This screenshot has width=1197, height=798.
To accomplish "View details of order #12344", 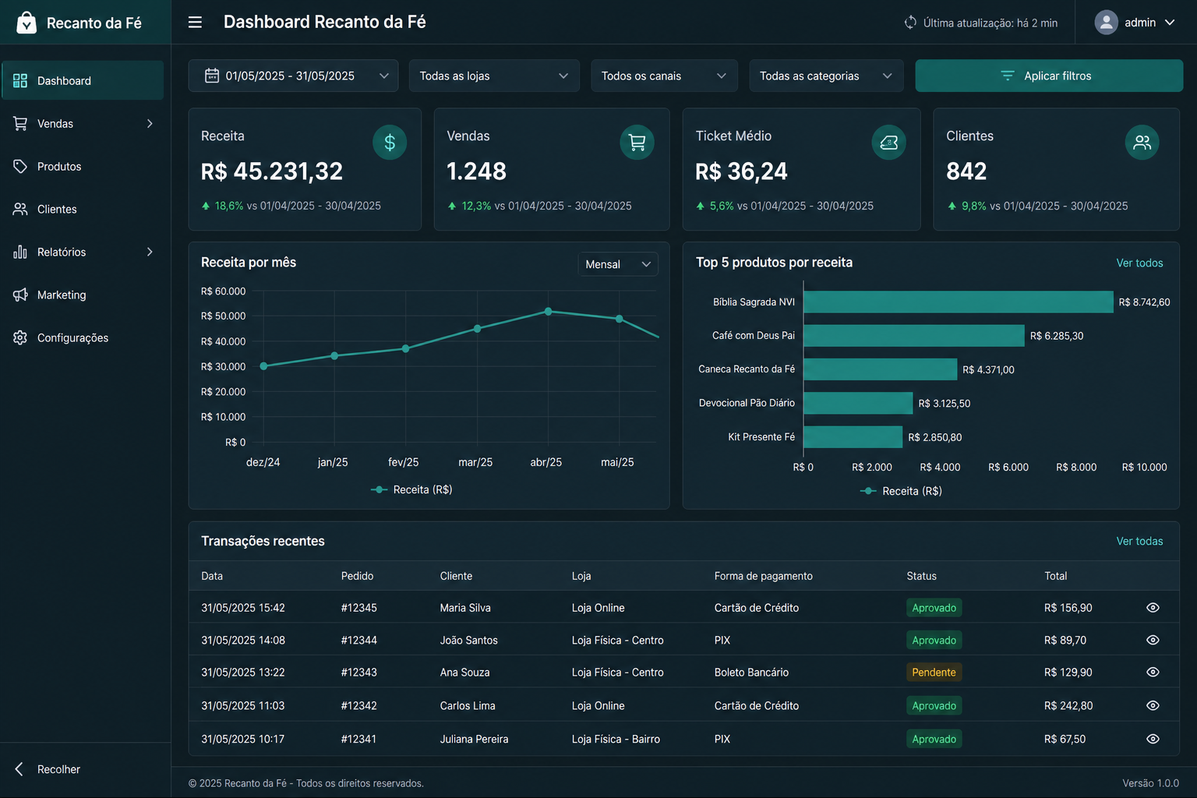I will click(1153, 640).
